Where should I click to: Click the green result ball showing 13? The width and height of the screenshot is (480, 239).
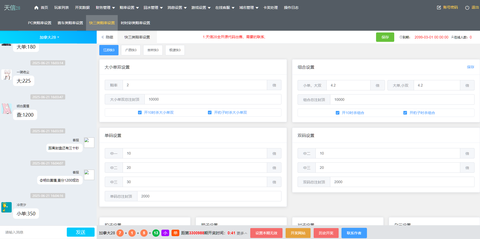pos(156,233)
